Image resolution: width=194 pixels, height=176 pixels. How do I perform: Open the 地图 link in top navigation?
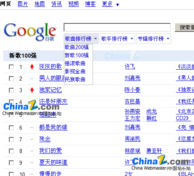[x=40, y=4]
